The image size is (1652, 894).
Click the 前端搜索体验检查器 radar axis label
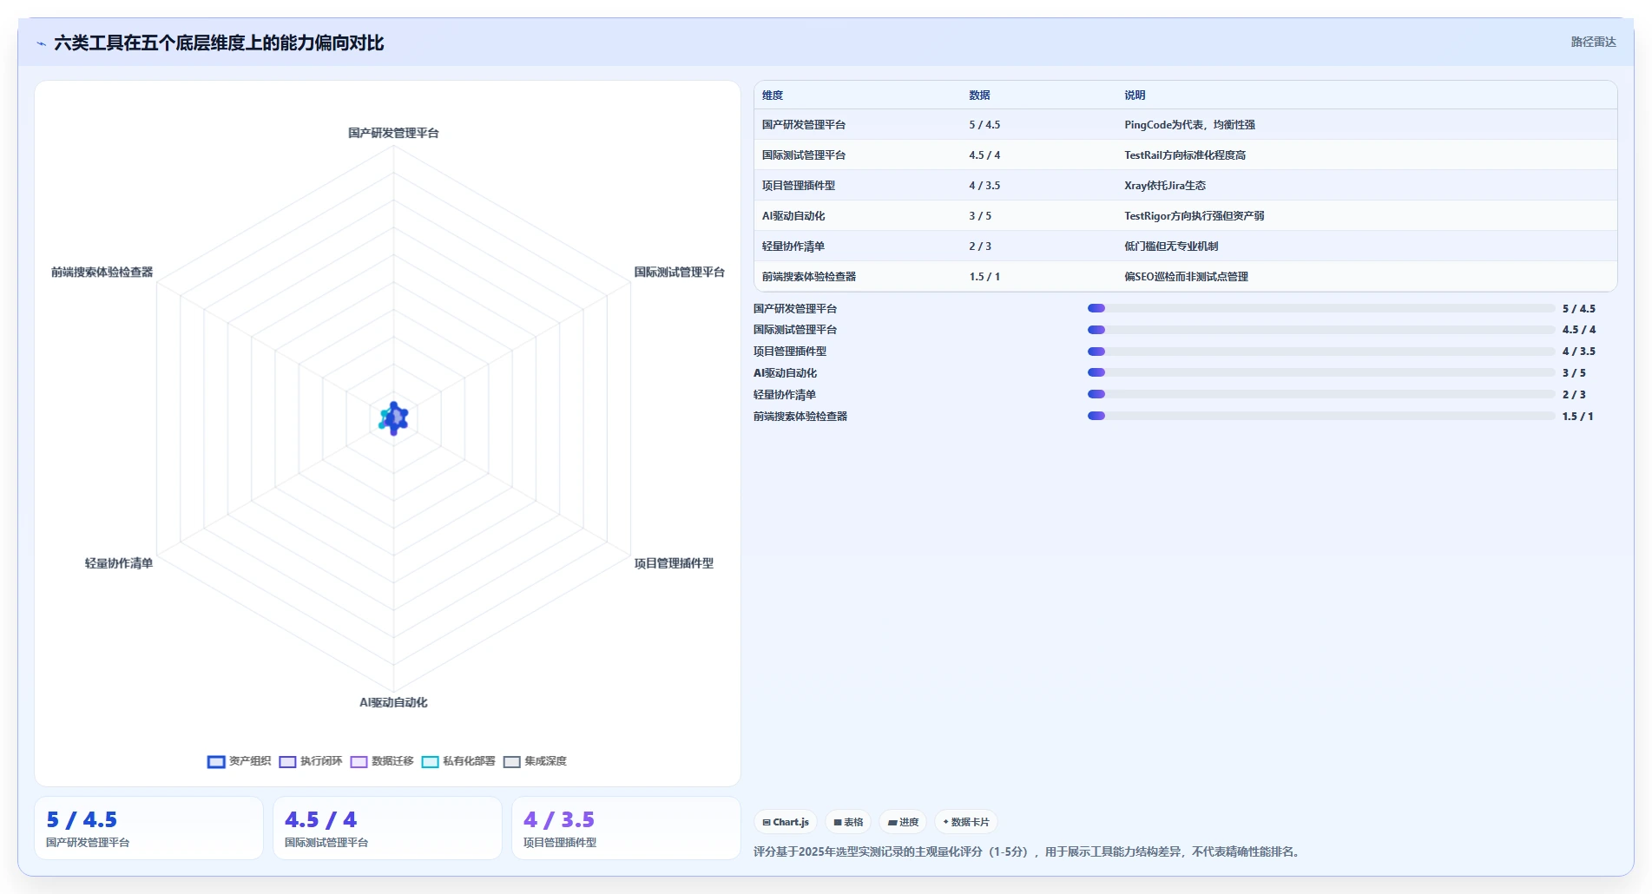click(x=102, y=273)
